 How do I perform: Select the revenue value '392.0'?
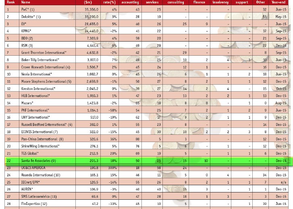point(94,124)
